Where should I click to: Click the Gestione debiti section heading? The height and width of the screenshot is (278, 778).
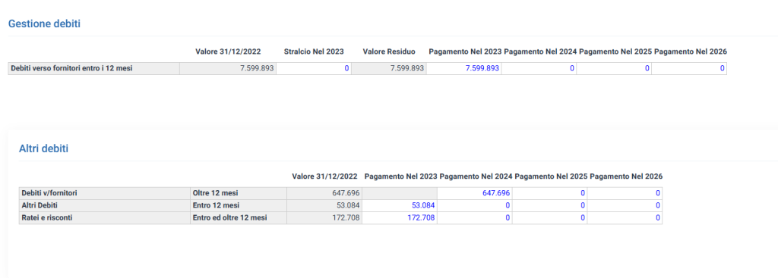(44, 23)
